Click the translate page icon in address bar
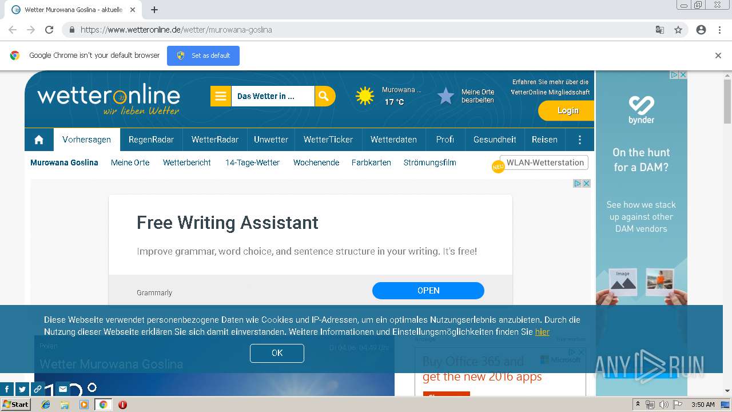Screen dimensions: 732x412 (660, 30)
